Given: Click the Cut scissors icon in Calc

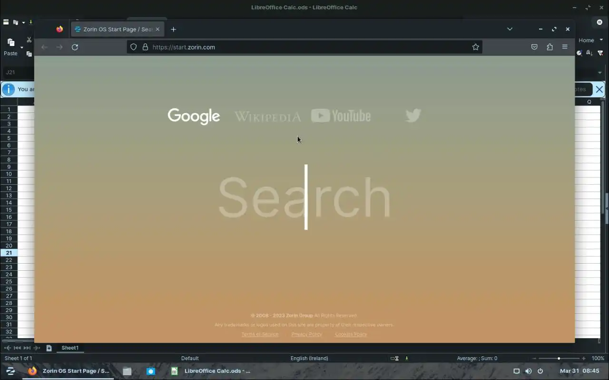Looking at the screenshot, I should point(29,40).
